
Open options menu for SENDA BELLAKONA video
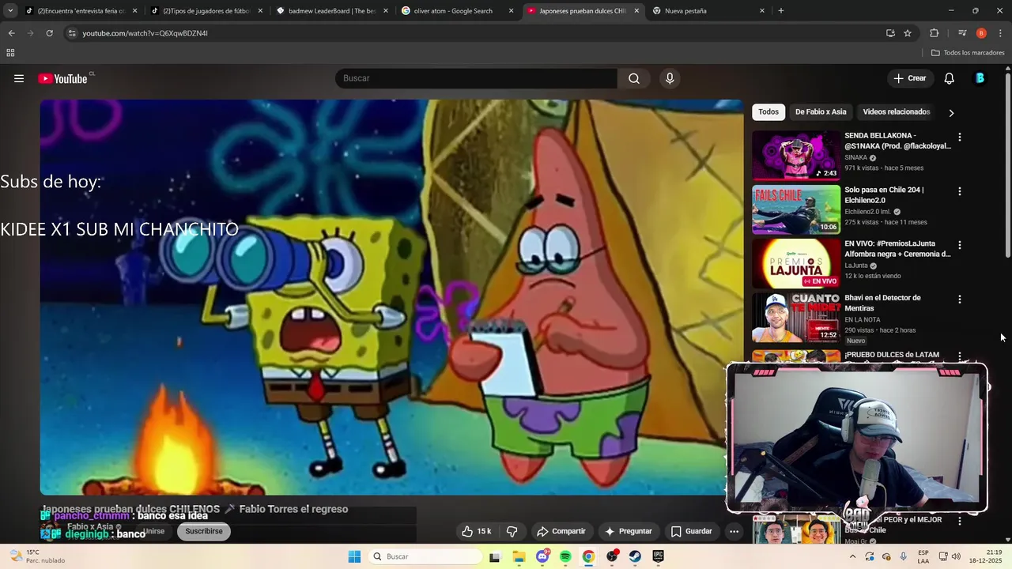(x=960, y=137)
